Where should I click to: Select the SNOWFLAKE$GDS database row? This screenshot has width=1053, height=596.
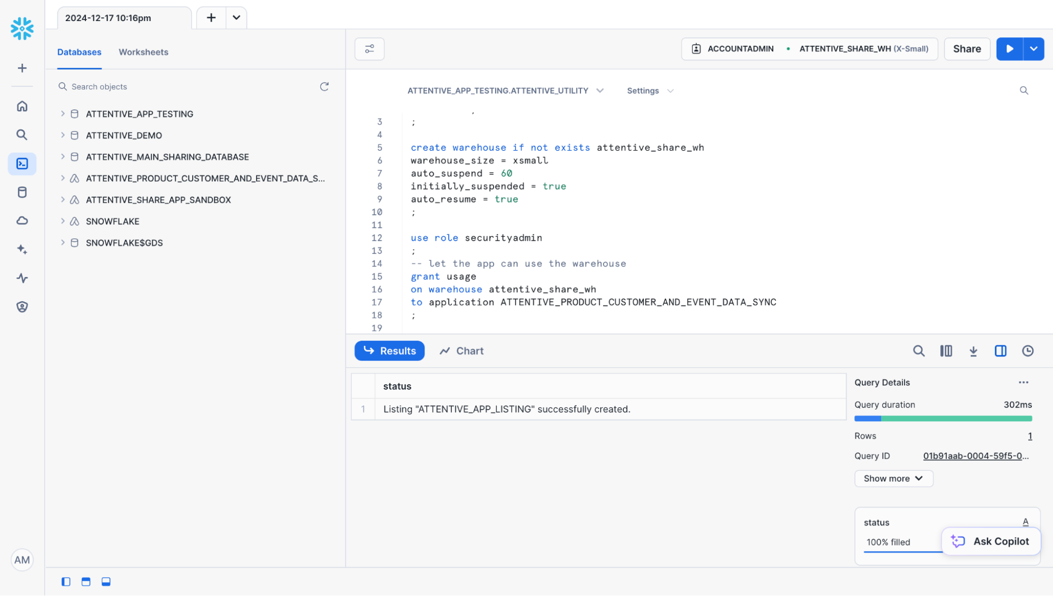[x=195, y=243]
